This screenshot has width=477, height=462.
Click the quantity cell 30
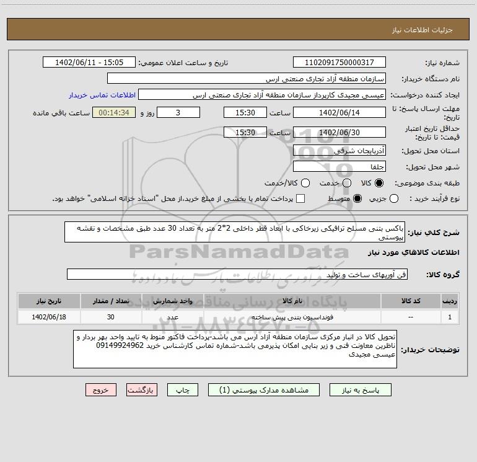coord(111,317)
